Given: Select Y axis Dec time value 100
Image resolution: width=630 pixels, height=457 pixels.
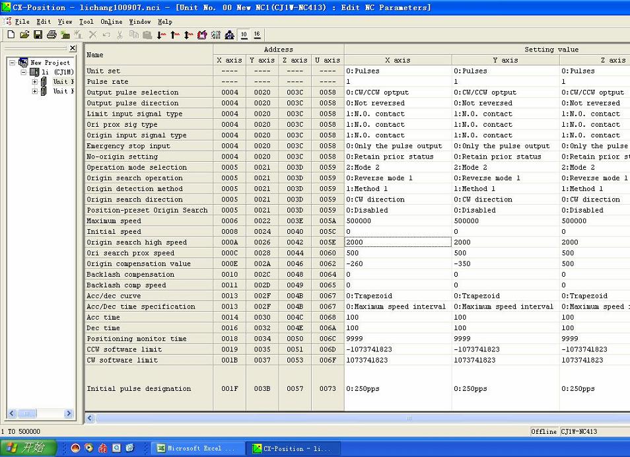Looking at the screenshot, I should point(505,328).
